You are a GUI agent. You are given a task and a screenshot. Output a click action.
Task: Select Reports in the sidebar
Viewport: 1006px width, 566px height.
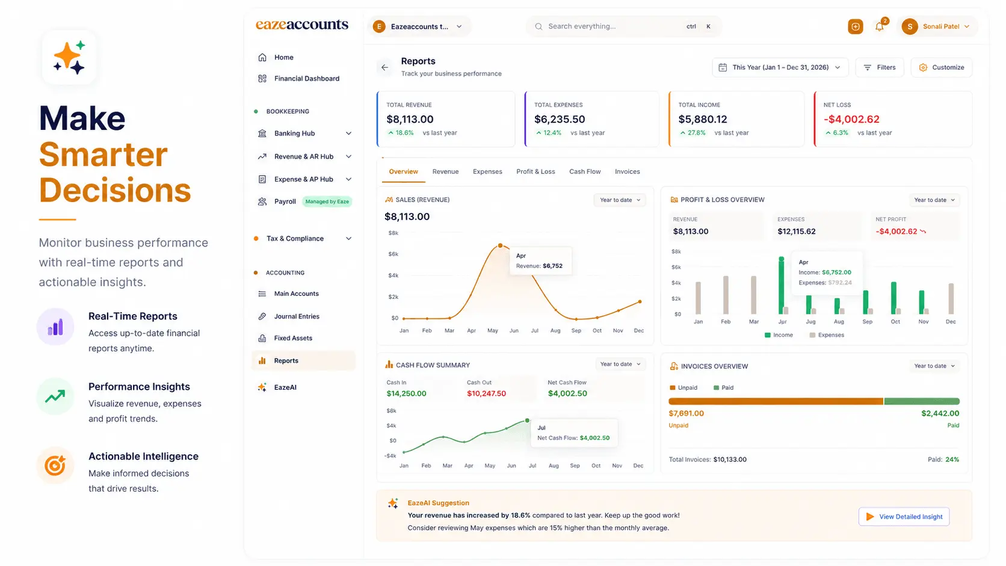(304, 361)
